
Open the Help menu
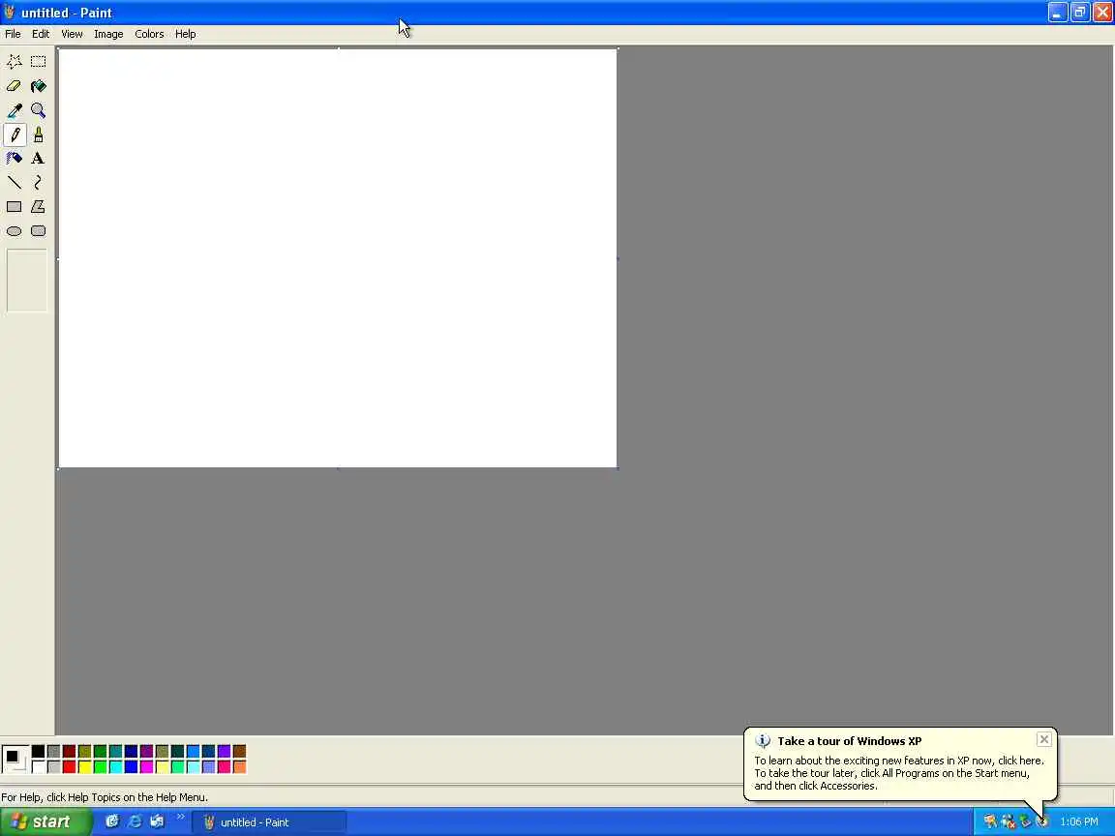186,34
